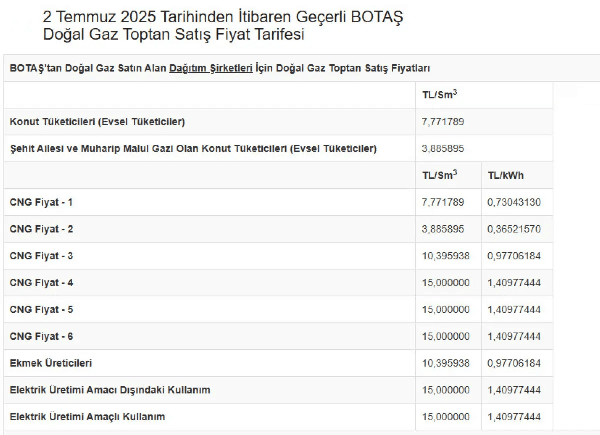600x435 pixels.
Task: Click the page heading starting '2 Temmuz 2025'
Action: pos(223,26)
